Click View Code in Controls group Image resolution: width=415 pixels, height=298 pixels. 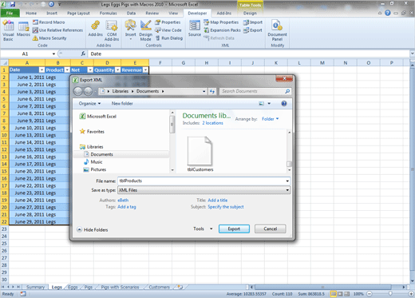(168, 30)
